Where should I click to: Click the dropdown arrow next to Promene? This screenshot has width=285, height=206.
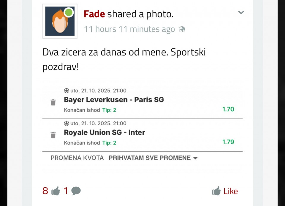tap(195, 158)
